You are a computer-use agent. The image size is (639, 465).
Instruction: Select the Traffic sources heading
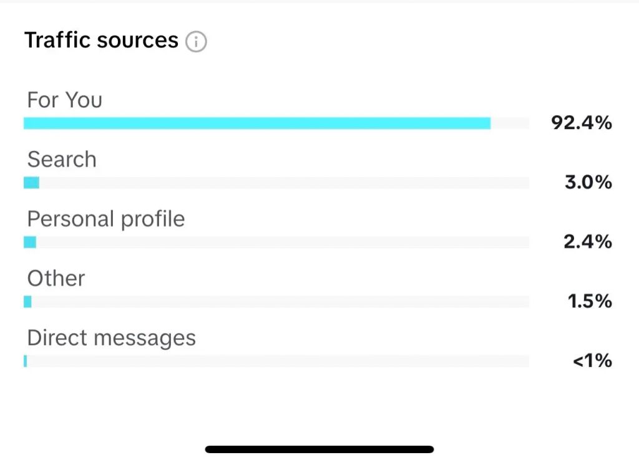point(101,41)
